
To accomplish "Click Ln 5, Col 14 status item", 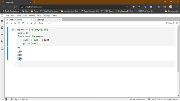I will click(157, 99).
